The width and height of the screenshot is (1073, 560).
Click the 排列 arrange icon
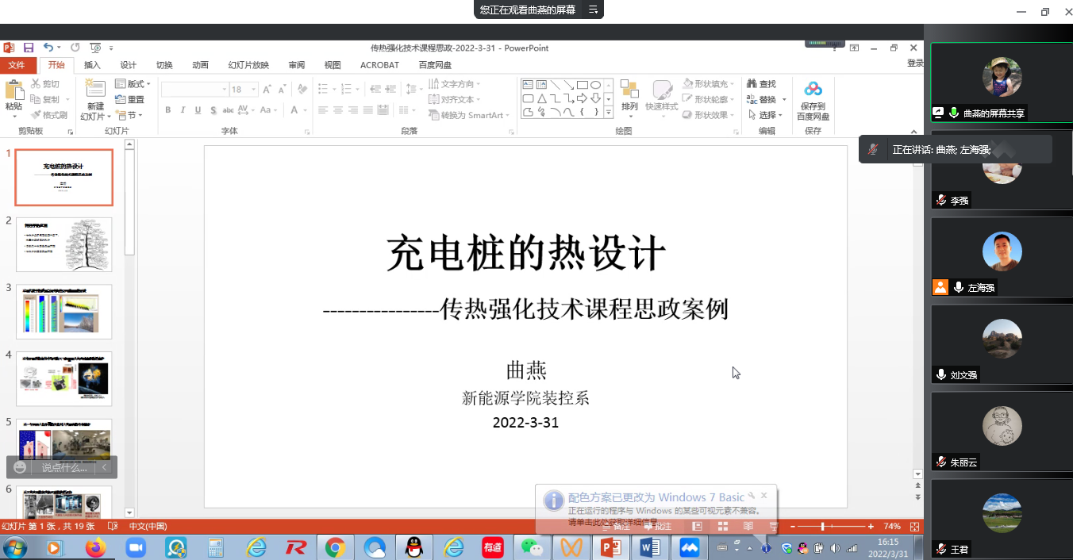click(629, 90)
